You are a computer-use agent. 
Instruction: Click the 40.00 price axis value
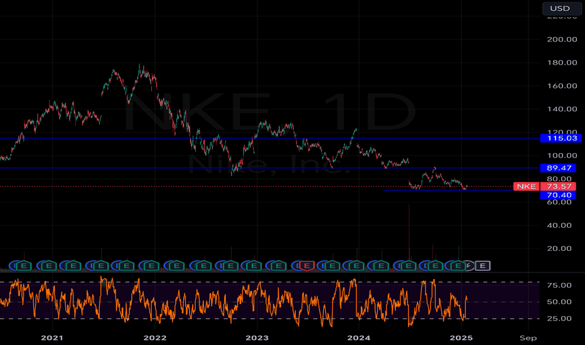coord(559,225)
